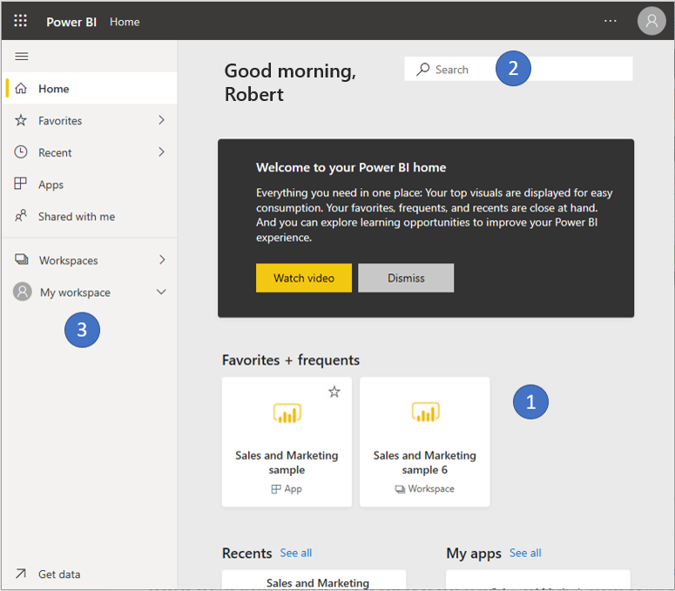Click the Shared with me people icon
The height and width of the screenshot is (591, 675).
pyautogui.click(x=21, y=215)
